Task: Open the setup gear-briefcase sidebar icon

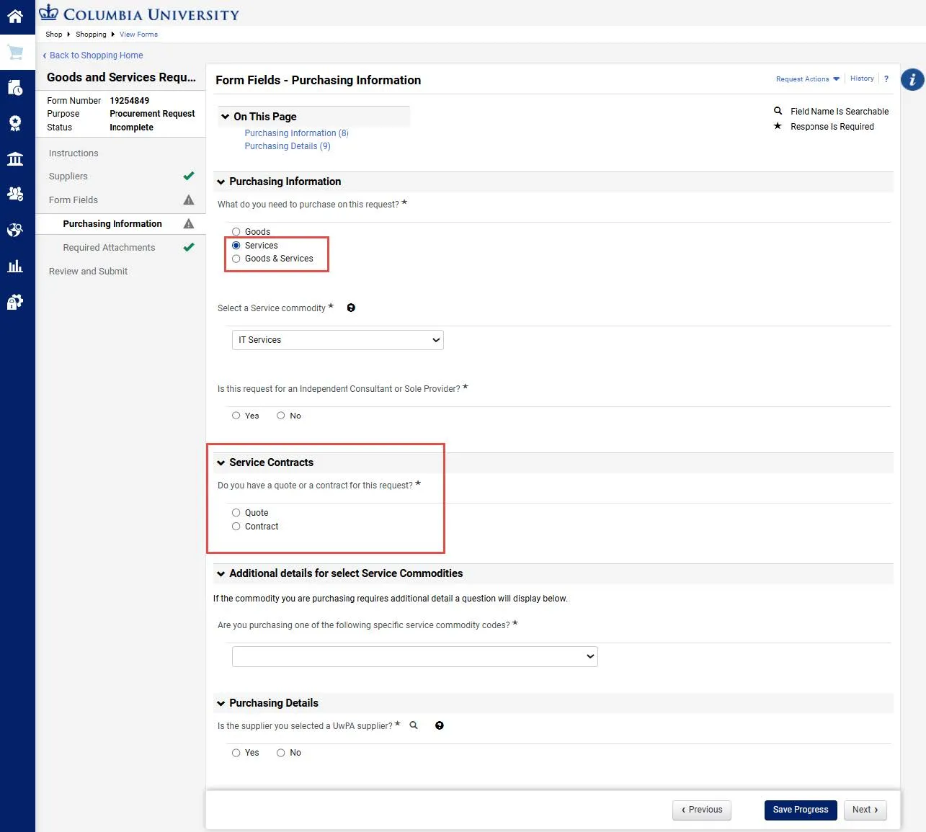Action: click(15, 302)
